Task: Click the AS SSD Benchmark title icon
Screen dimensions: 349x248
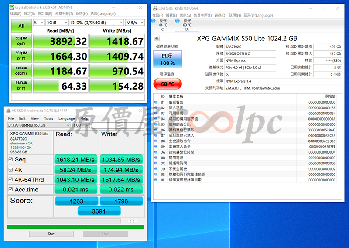Action: tap(8, 111)
